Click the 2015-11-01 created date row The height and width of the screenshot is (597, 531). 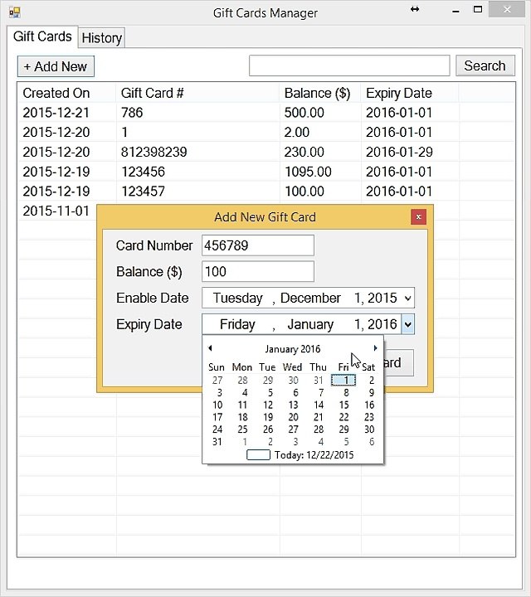56,211
